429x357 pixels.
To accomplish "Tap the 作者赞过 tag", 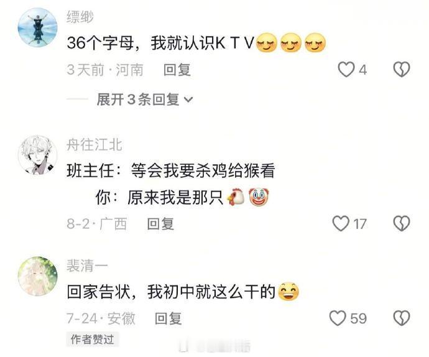I will [92, 340].
